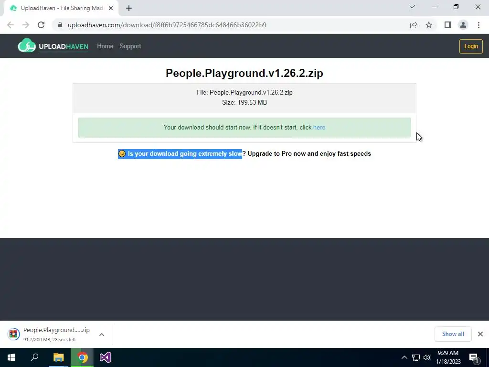This screenshot has width=489, height=367.
Task: Go back using browser back arrow
Action: pos(11,25)
